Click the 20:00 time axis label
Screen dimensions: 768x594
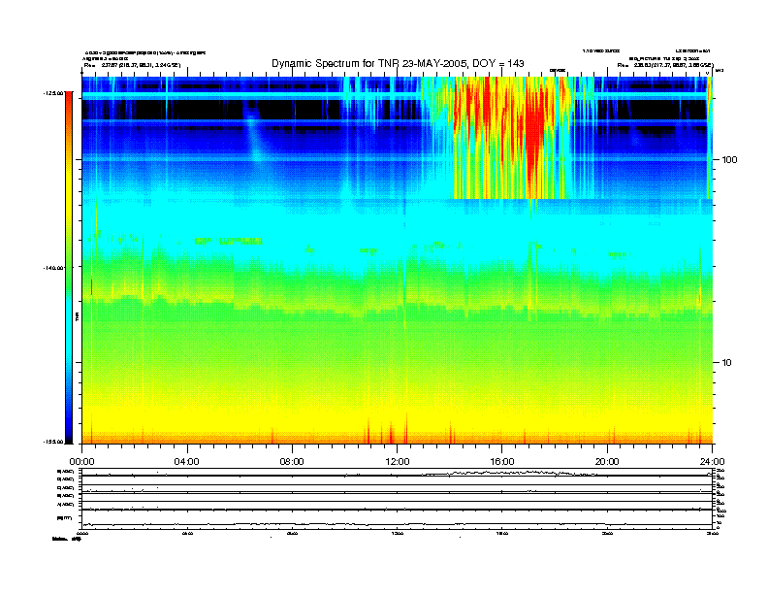click(x=607, y=462)
